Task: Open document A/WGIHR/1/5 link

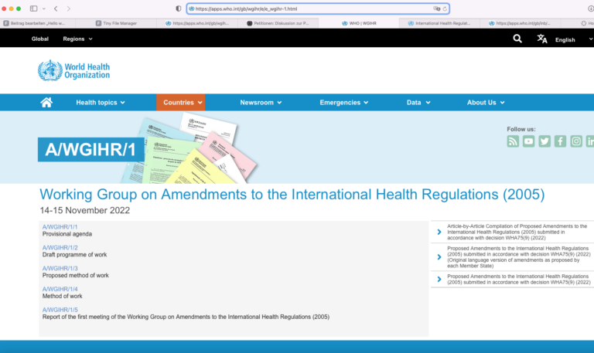Action: [60, 310]
